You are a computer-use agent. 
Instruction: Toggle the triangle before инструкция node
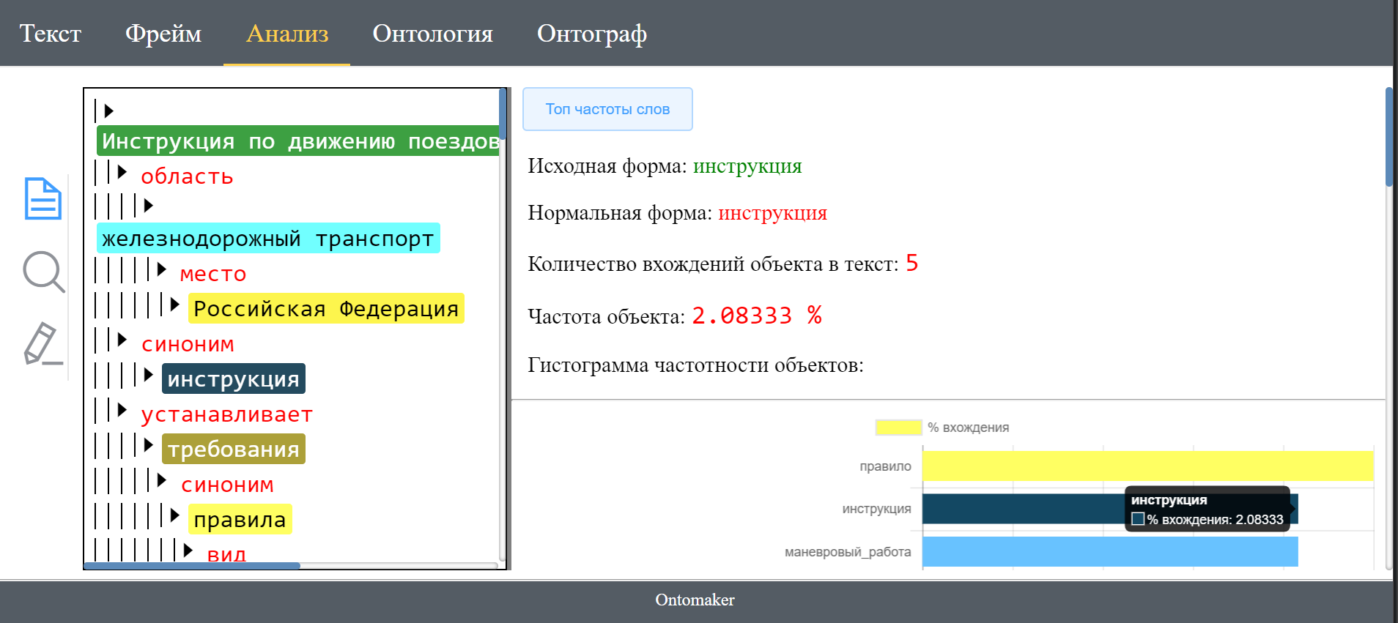(148, 375)
